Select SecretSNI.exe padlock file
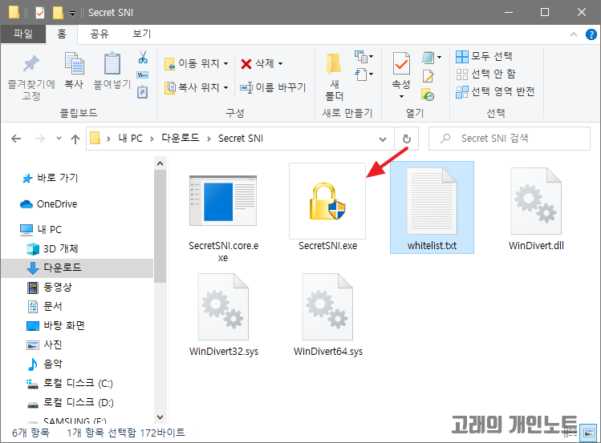 [327, 207]
